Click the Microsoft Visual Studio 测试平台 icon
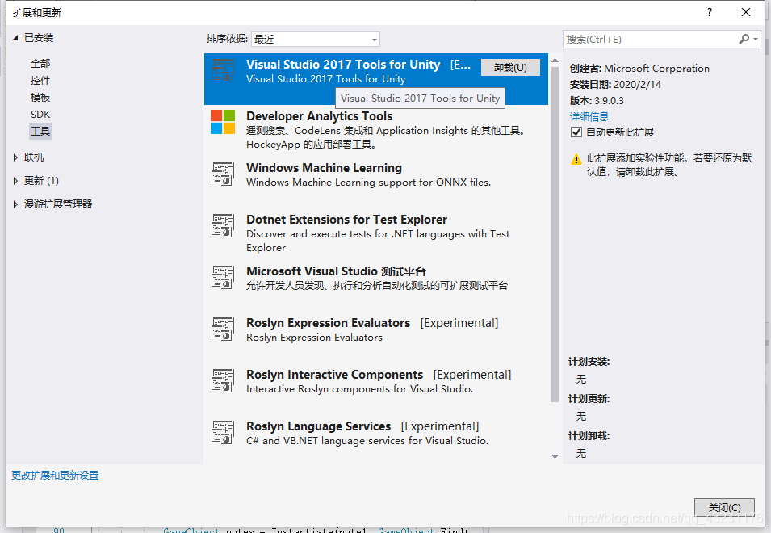This screenshot has width=771, height=533. pos(222,277)
